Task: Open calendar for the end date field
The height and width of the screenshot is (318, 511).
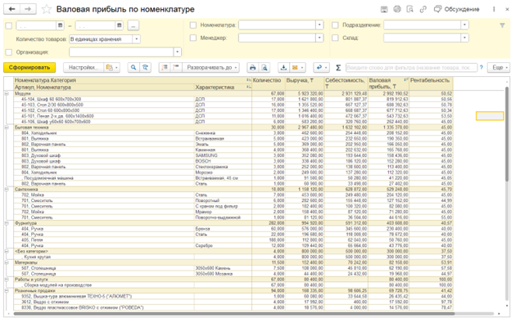Action: click(x=120, y=25)
